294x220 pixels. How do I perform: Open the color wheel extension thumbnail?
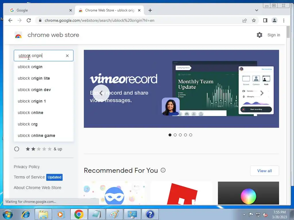[x=248, y=193]
